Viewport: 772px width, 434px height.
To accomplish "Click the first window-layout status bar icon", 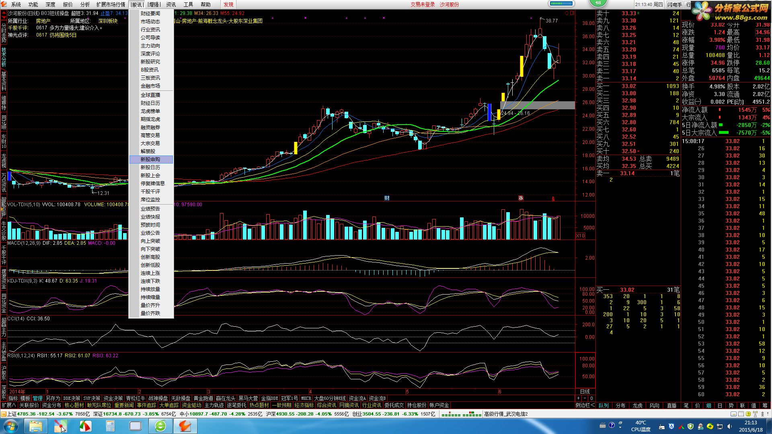I will [x=734, y=414].
